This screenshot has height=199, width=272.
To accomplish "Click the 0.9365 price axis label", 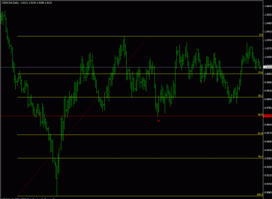I will pos(268,159).
